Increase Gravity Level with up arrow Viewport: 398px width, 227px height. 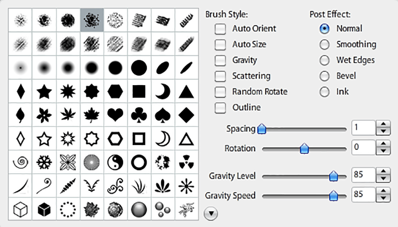[x=383, y=171]
